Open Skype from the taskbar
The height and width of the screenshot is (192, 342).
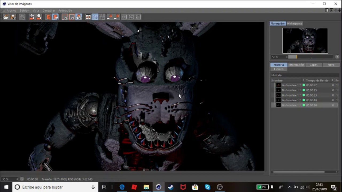pyautogui.click(x=208, y=187)
